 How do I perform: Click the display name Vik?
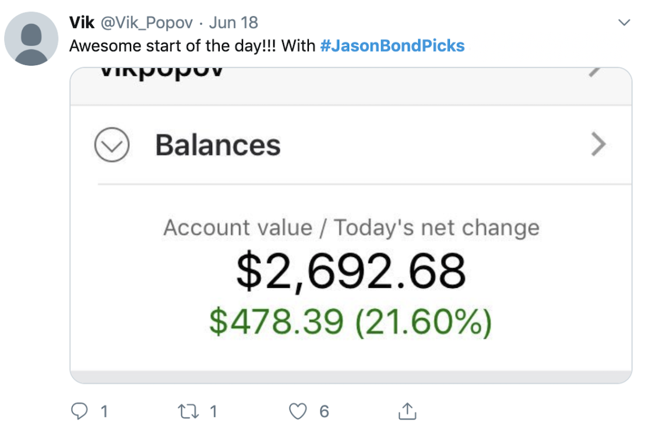tap(82, 23)
